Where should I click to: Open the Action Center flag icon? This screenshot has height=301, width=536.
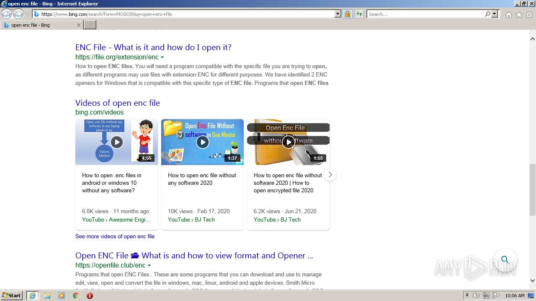tap(495, 296)
